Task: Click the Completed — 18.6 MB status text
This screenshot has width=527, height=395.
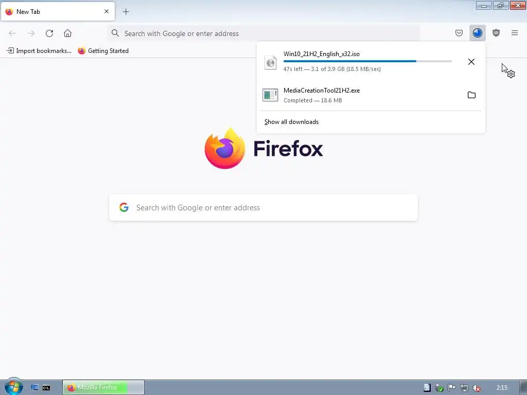Action: pyautogui.click(x=312, y=100)
